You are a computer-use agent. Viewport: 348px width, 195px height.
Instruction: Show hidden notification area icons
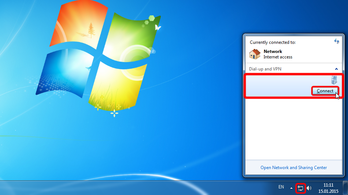pos(292,188)
